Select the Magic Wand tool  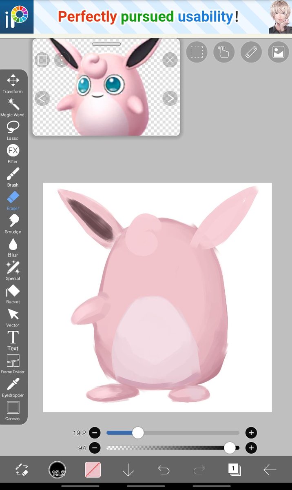click(13, 107)
